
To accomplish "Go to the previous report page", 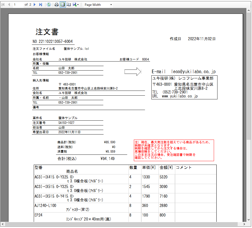I will pos(9,5).
